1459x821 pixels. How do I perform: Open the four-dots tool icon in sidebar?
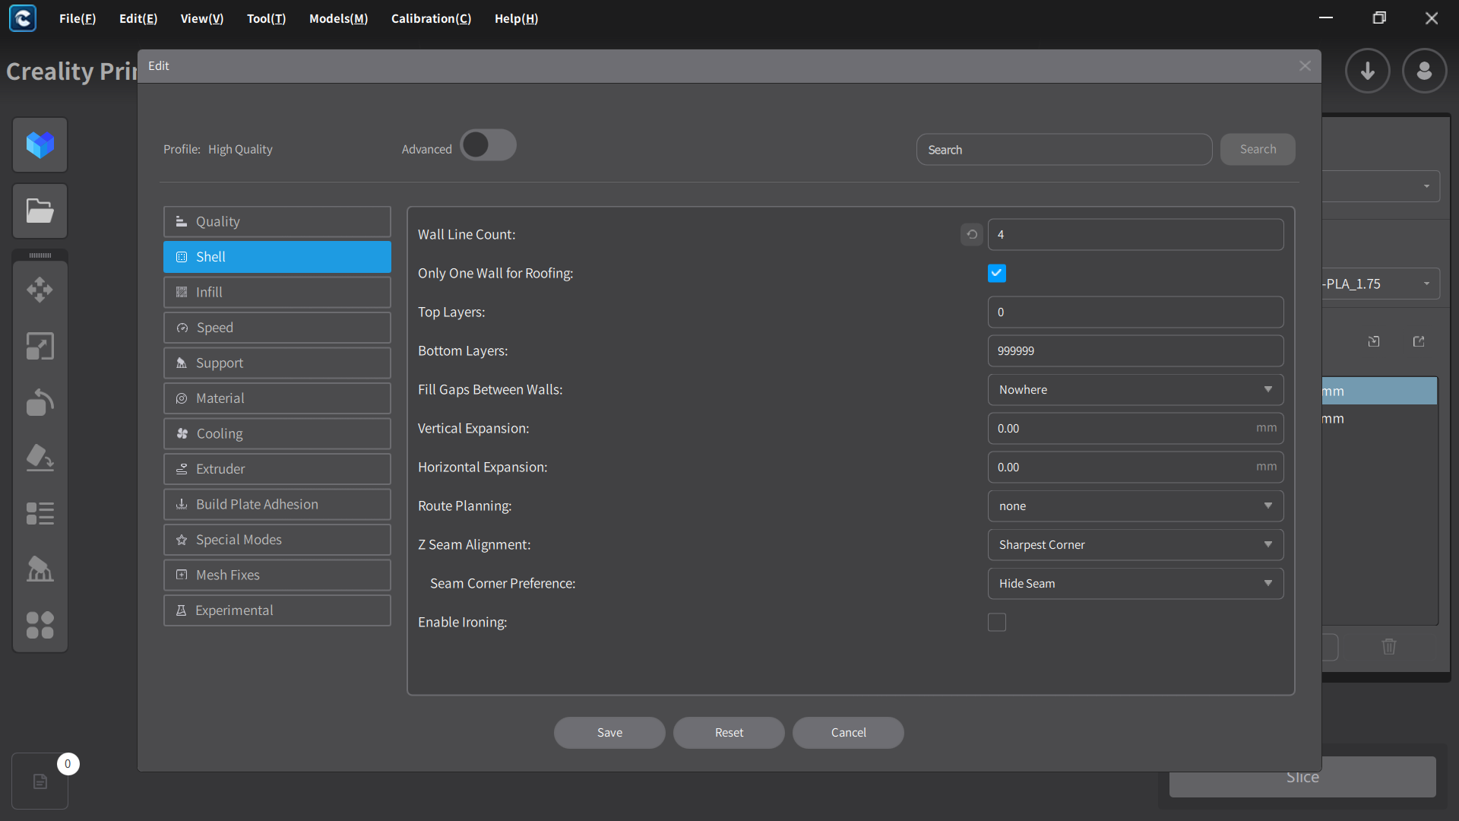point(40,625)
